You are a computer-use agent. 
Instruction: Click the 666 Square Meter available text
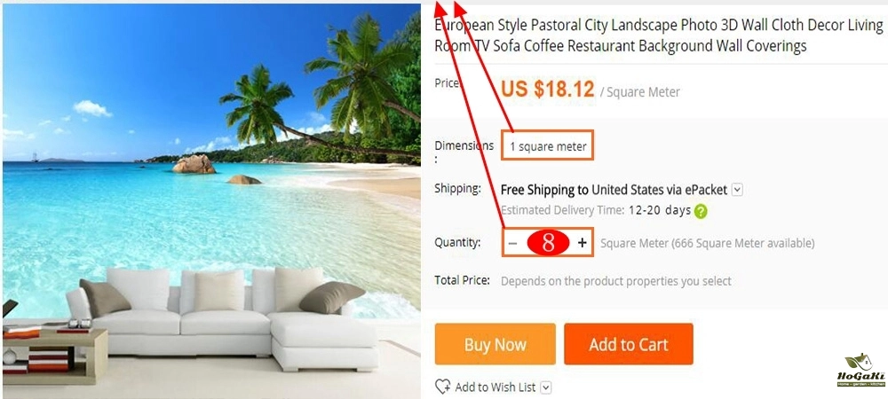point(744,244)
